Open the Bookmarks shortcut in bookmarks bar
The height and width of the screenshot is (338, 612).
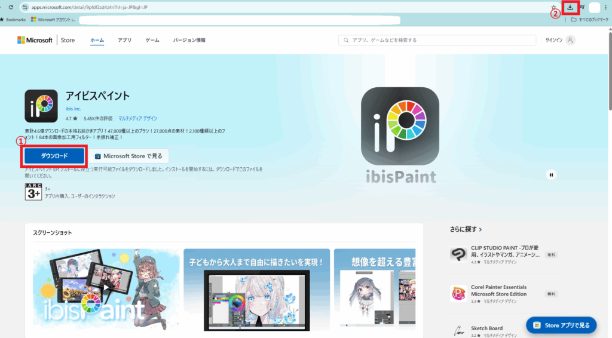point(14,20)
